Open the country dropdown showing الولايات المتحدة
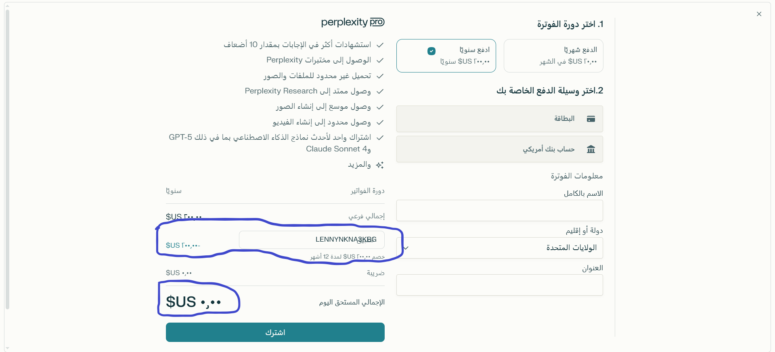775x352 pixels. pos(500,248)
